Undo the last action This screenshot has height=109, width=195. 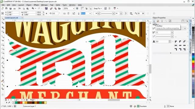33,8
